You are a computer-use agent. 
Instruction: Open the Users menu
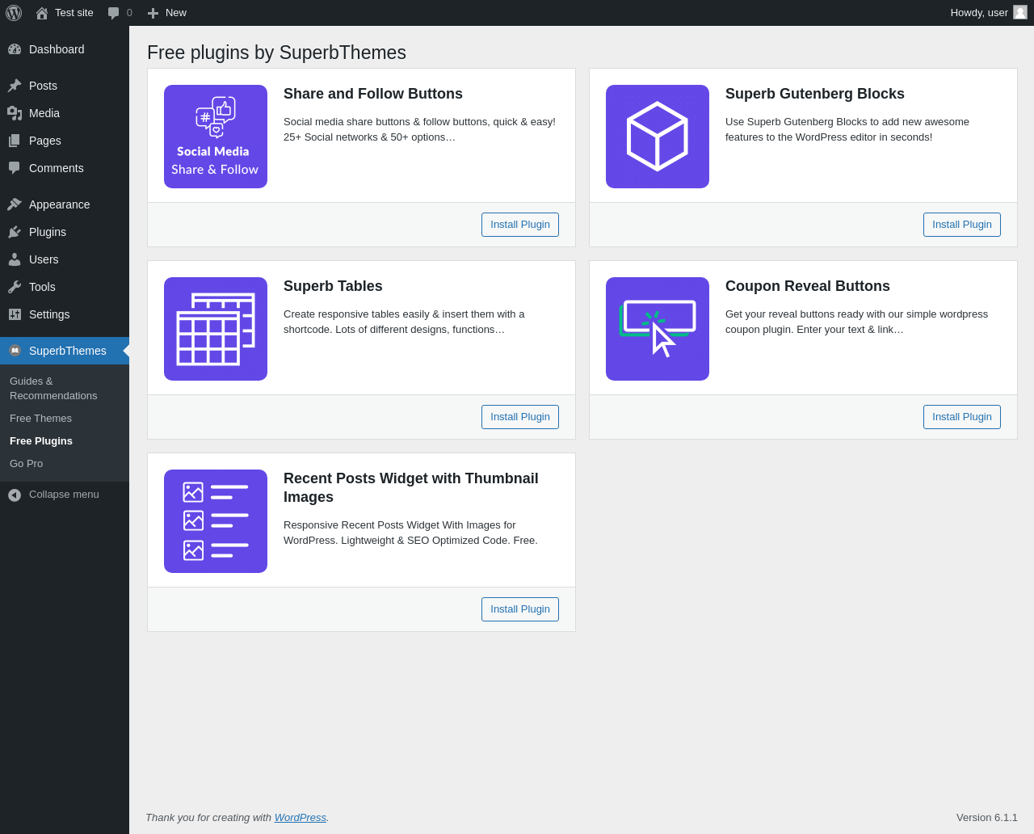coord(65,259)
